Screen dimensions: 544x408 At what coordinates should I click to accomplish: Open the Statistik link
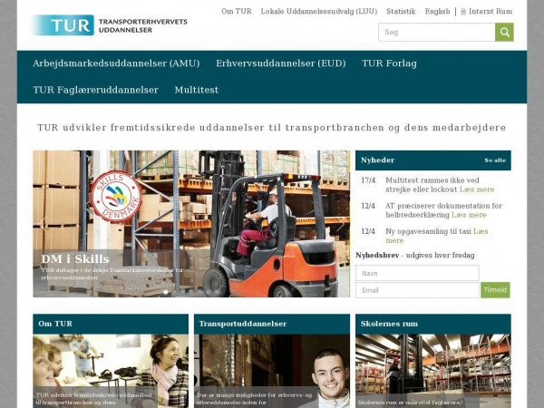(401, 12)
